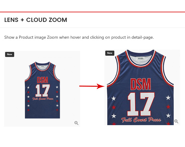185x147 pixels.
Task: Click the LENS + CLOUD ZOOM heading
Action: pyautogui.click(x=36, y=20)
